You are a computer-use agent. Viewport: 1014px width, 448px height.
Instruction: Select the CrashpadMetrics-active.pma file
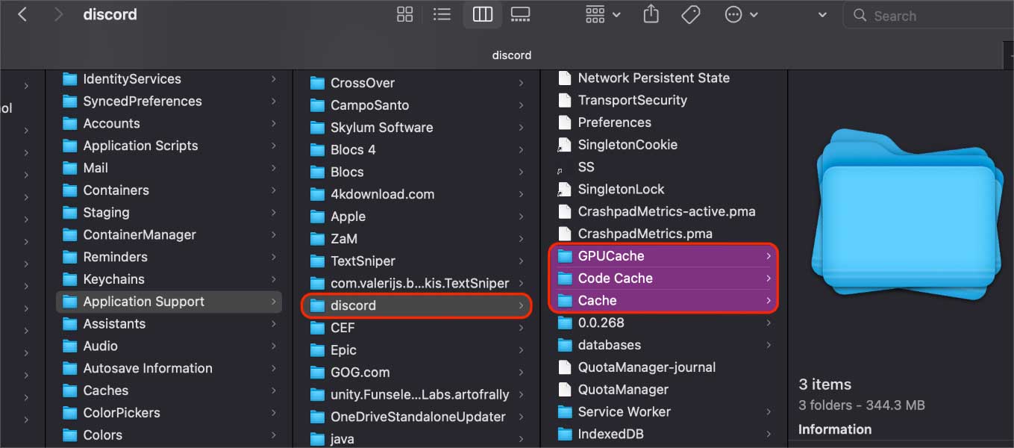[x=664, y=211]
